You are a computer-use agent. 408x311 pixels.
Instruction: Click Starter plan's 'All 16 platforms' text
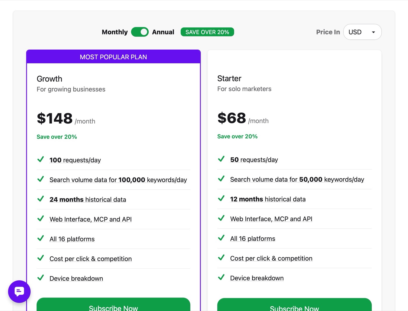click(253, 239)
